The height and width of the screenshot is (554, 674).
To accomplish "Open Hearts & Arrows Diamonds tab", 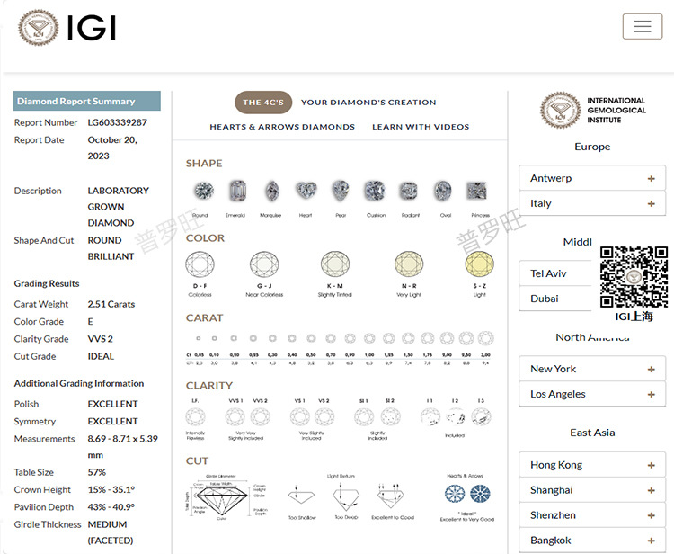I will 282,127.
